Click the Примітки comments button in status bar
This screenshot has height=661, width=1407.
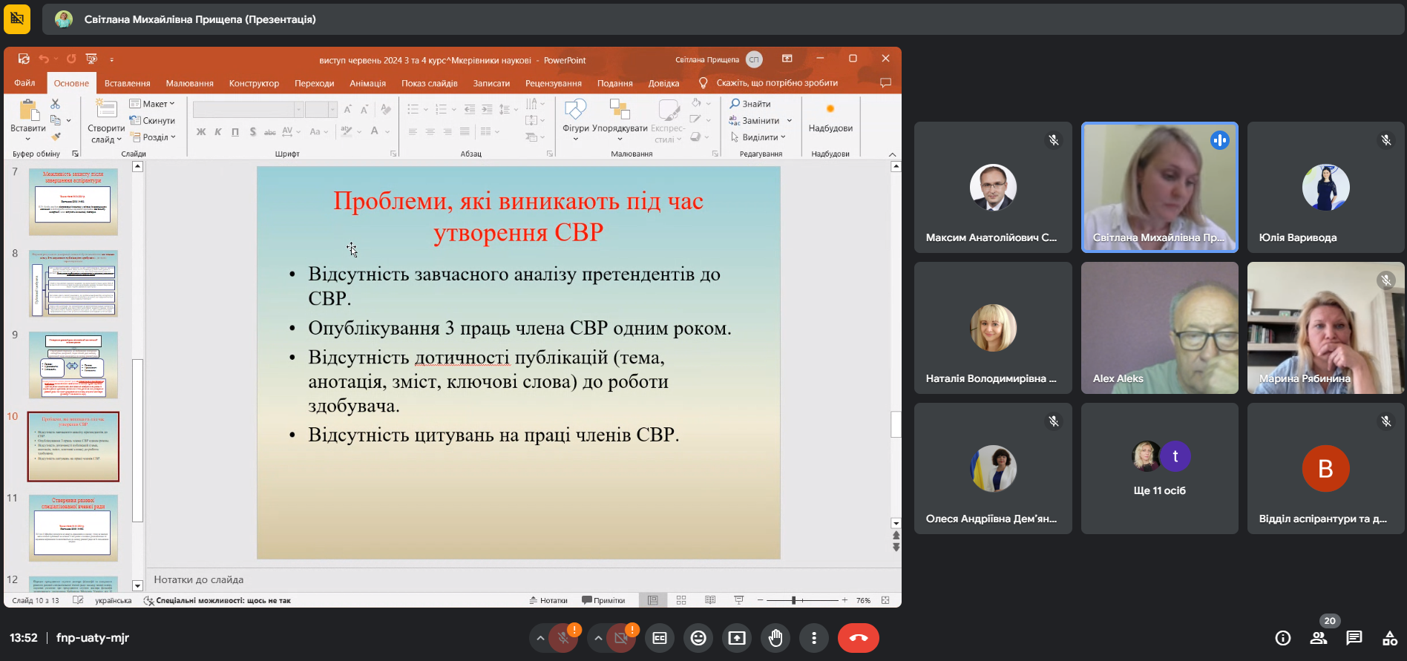click(603, 601)
